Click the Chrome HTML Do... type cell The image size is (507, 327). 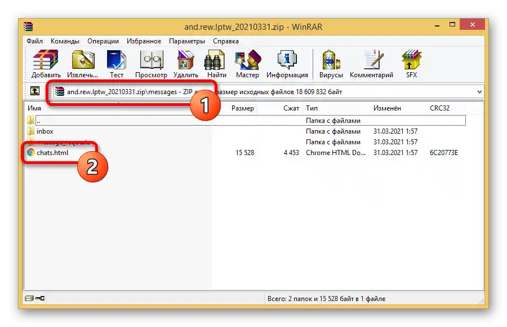(336, 152)
